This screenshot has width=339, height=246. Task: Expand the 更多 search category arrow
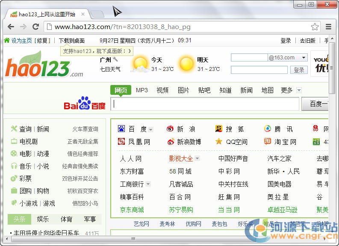299,90
